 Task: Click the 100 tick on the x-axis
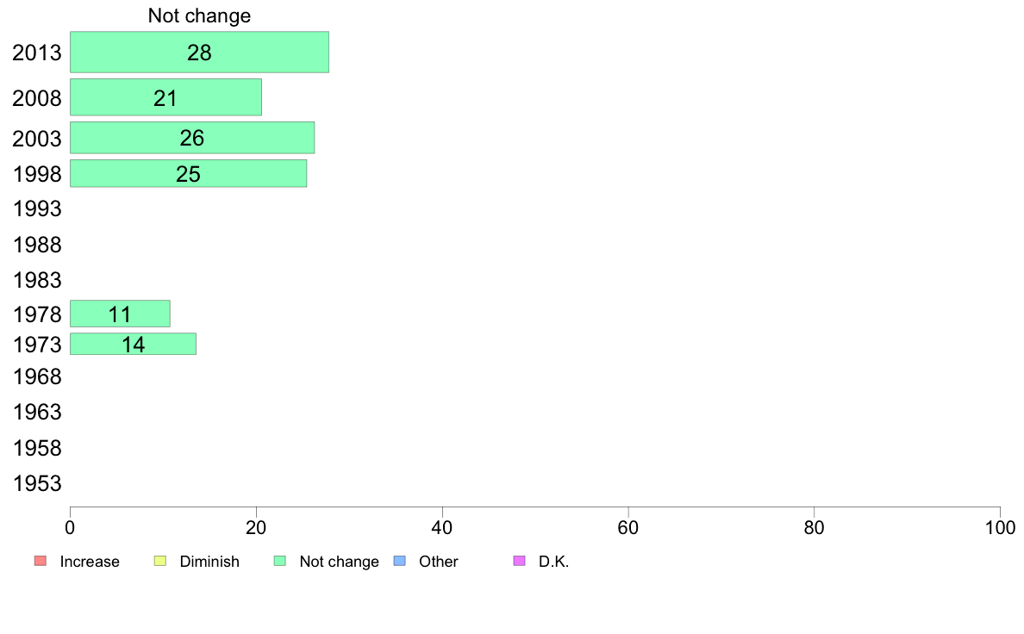pos(1000,527)
